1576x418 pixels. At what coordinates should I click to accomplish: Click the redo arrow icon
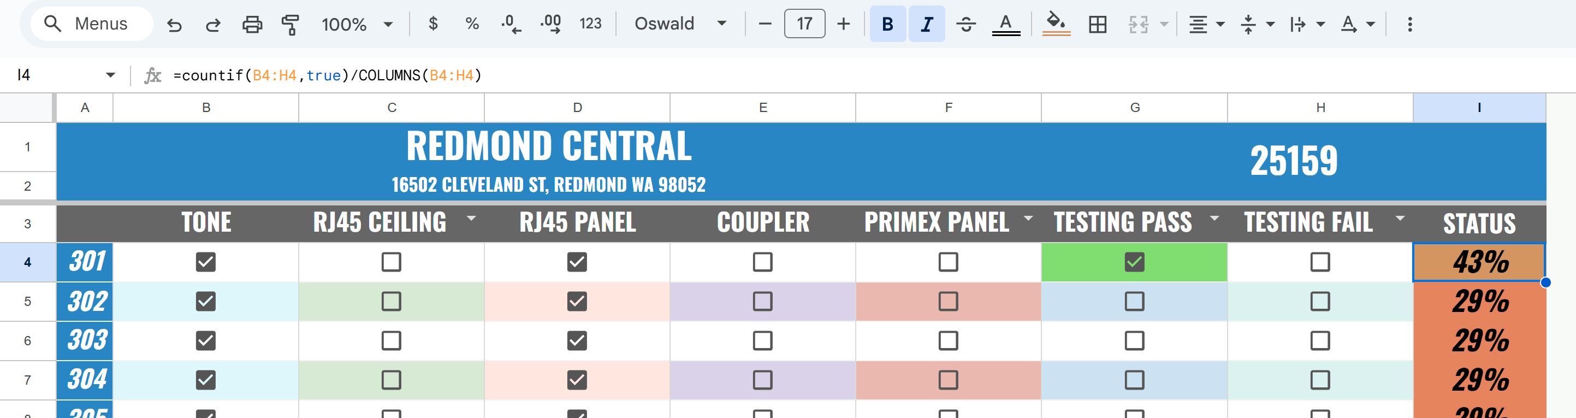(213, 25)
